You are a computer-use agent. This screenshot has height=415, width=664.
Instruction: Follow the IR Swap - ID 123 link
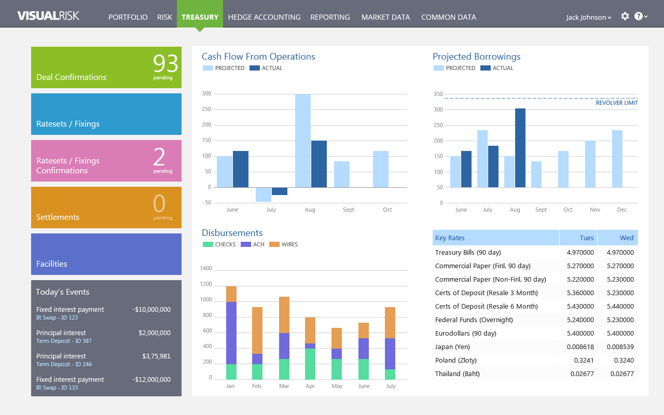57,317
